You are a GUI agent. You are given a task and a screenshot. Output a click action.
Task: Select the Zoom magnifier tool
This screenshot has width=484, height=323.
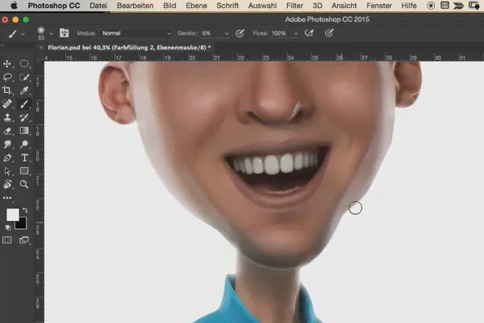(24, 184)
